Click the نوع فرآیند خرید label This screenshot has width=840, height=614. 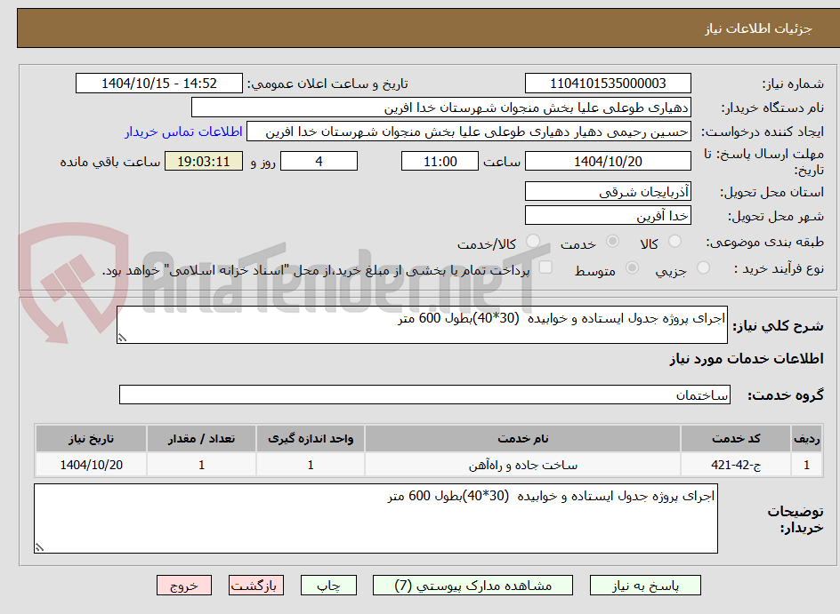(779, 268)
